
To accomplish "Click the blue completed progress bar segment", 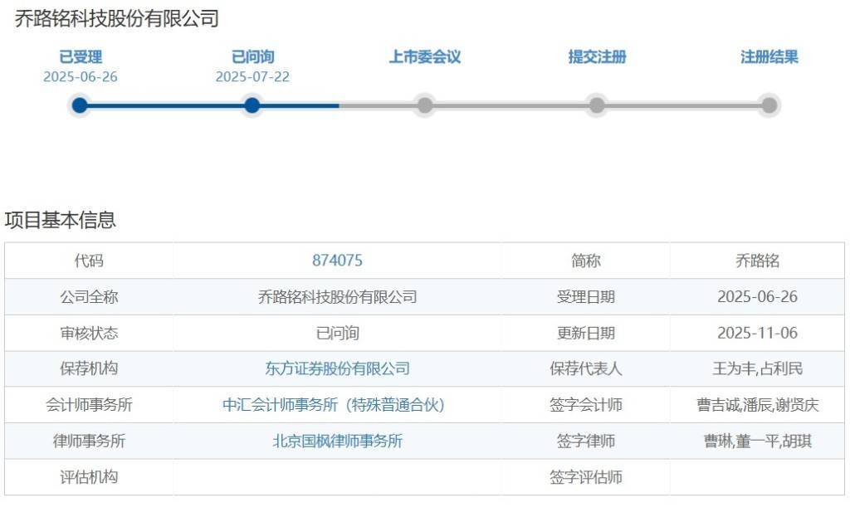I will (166, 105).
